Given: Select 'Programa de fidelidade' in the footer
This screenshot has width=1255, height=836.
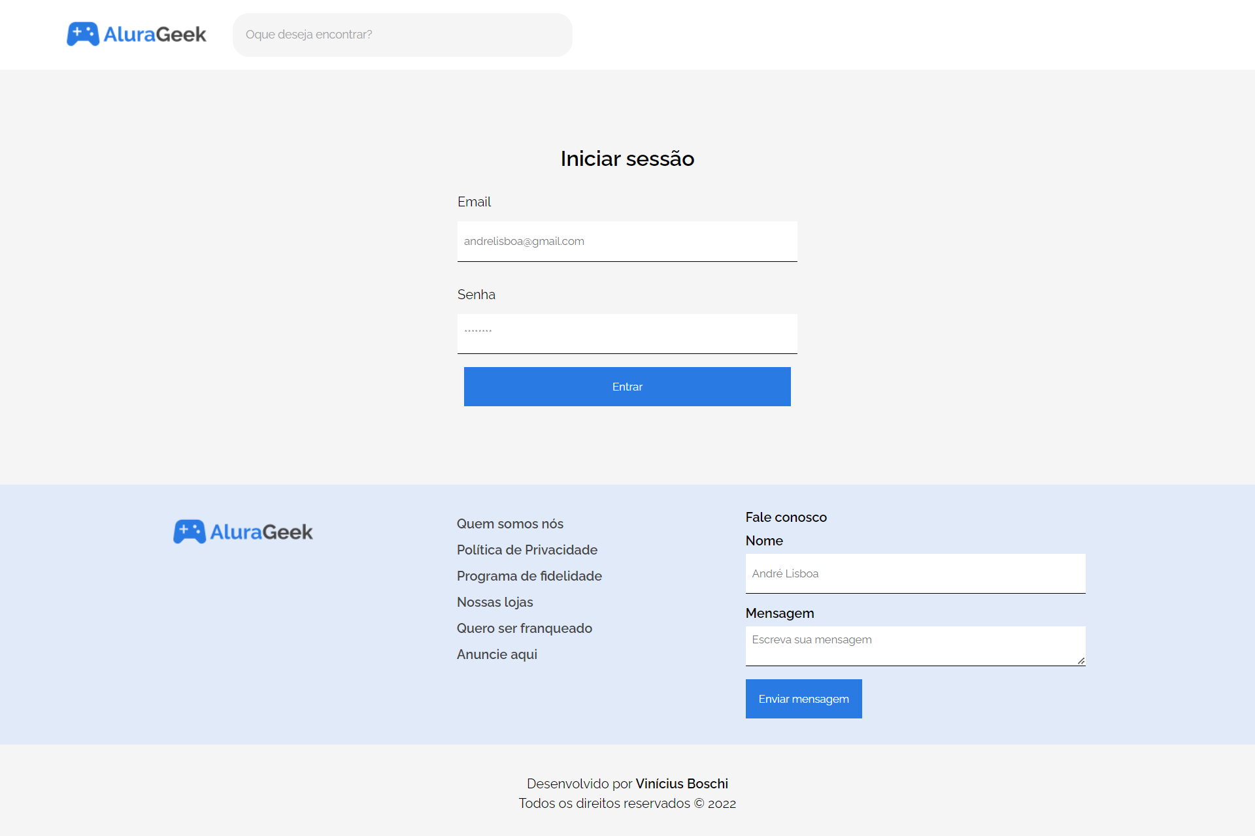Looking at the screenshot, I should 529,576.
